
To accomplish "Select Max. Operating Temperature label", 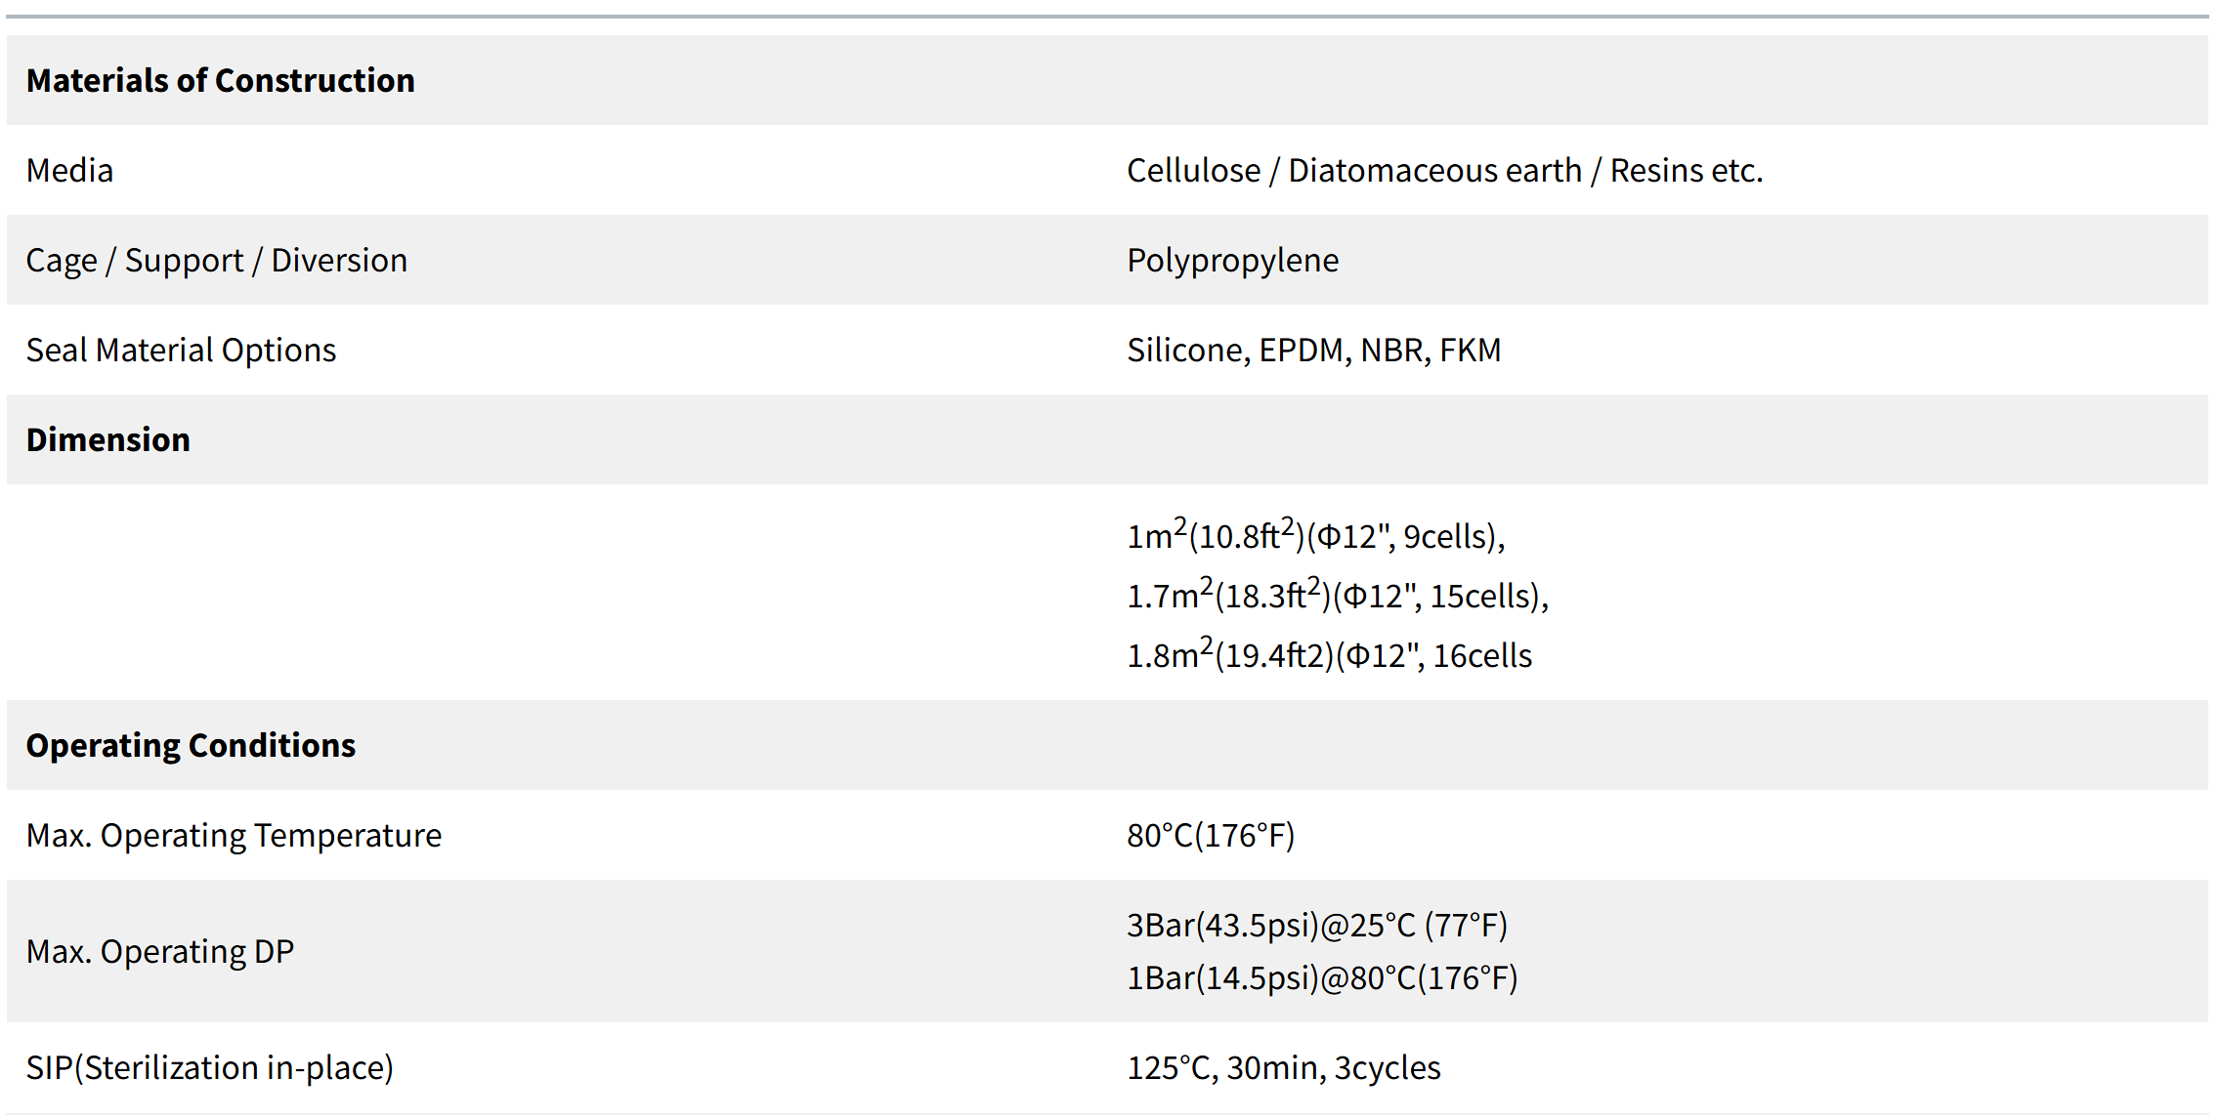I will [x=235, y=835].
